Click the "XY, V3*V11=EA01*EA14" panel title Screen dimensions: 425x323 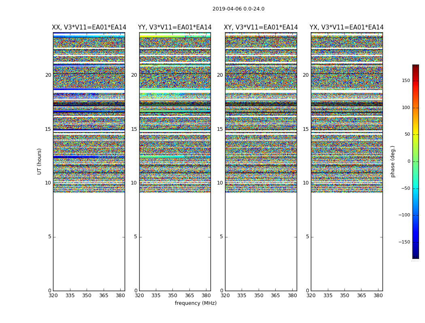coord(261,27)
